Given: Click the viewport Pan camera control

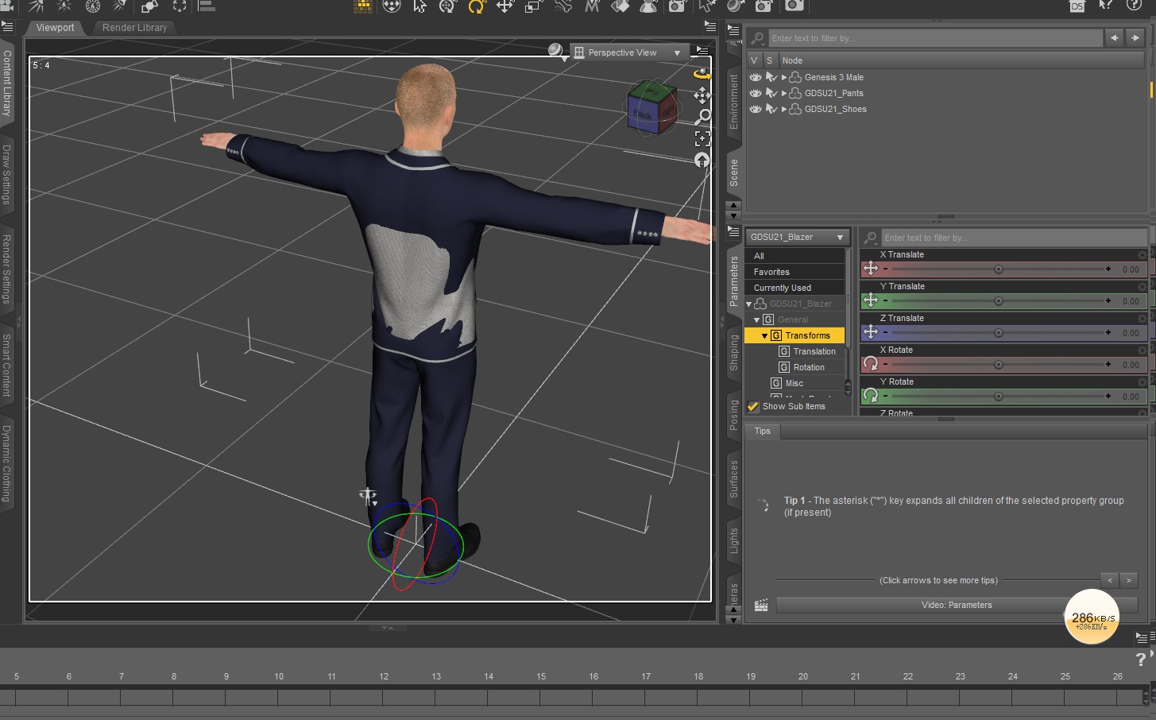Looking at the screenshot, I should tap(702, 96).
